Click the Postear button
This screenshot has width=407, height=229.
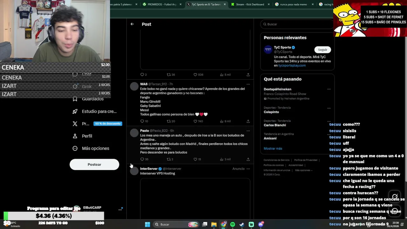pyautogui.click(x=94, y=164)
